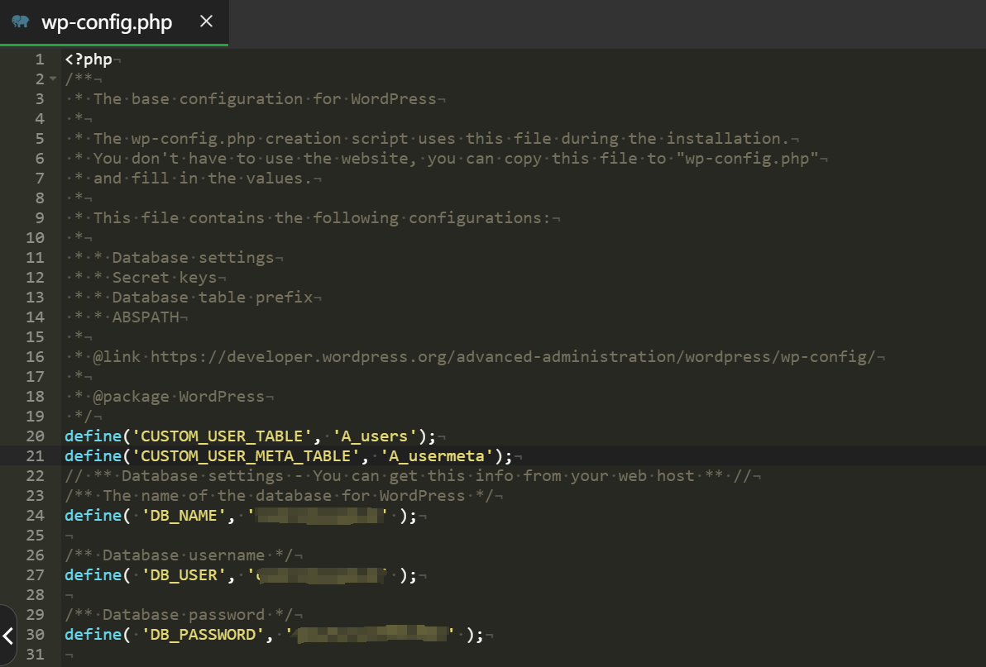
Task: Click the <?php opening tag
Action: point(88,60)
